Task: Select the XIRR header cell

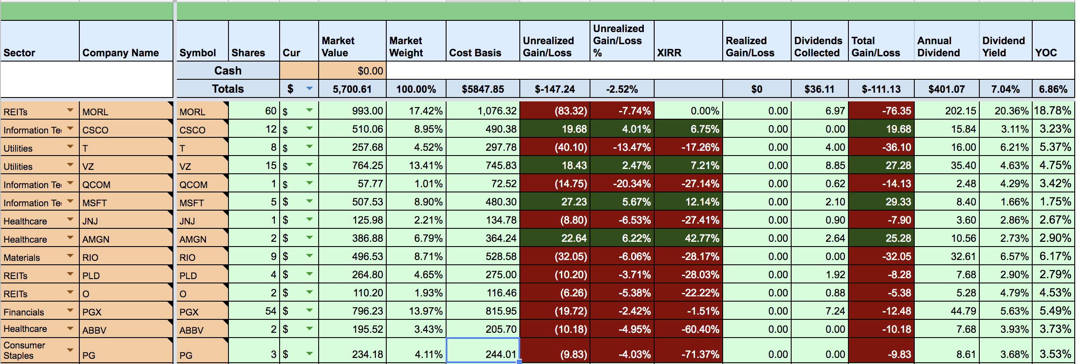Action: pyautogui.click(x=688, y=41)
